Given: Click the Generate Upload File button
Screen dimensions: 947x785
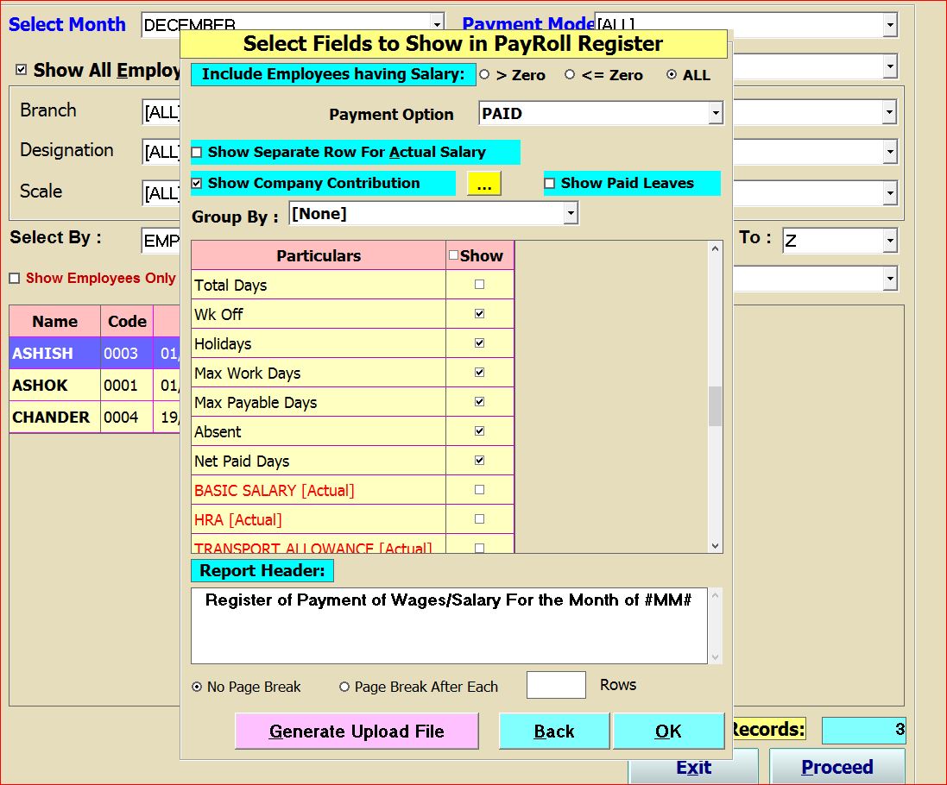Looking at the screenshot, I should (x=357, y=732).
